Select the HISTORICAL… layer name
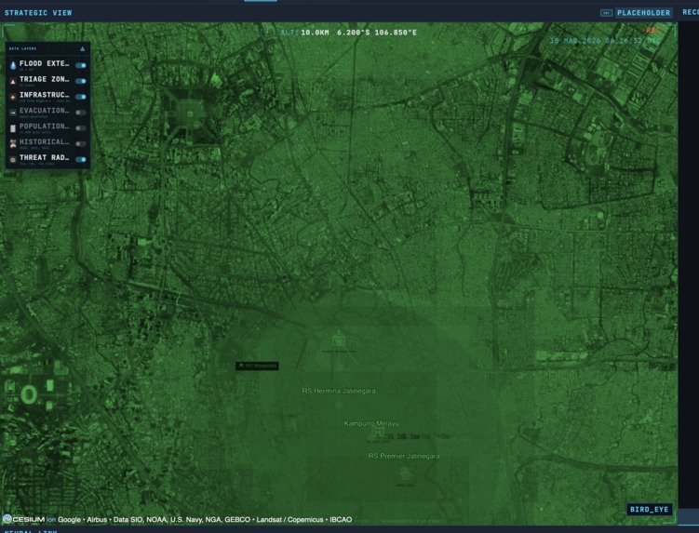This screenshot has width=699, height=533. pos(44,141)
